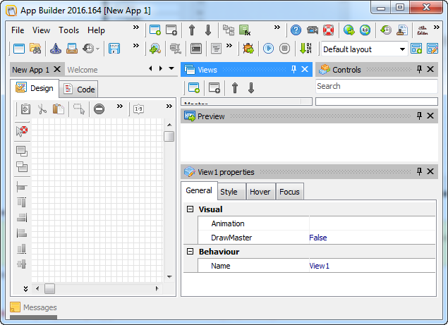Click the add view icon in Views panel
448x325 pixels.
tap(193, 87)
